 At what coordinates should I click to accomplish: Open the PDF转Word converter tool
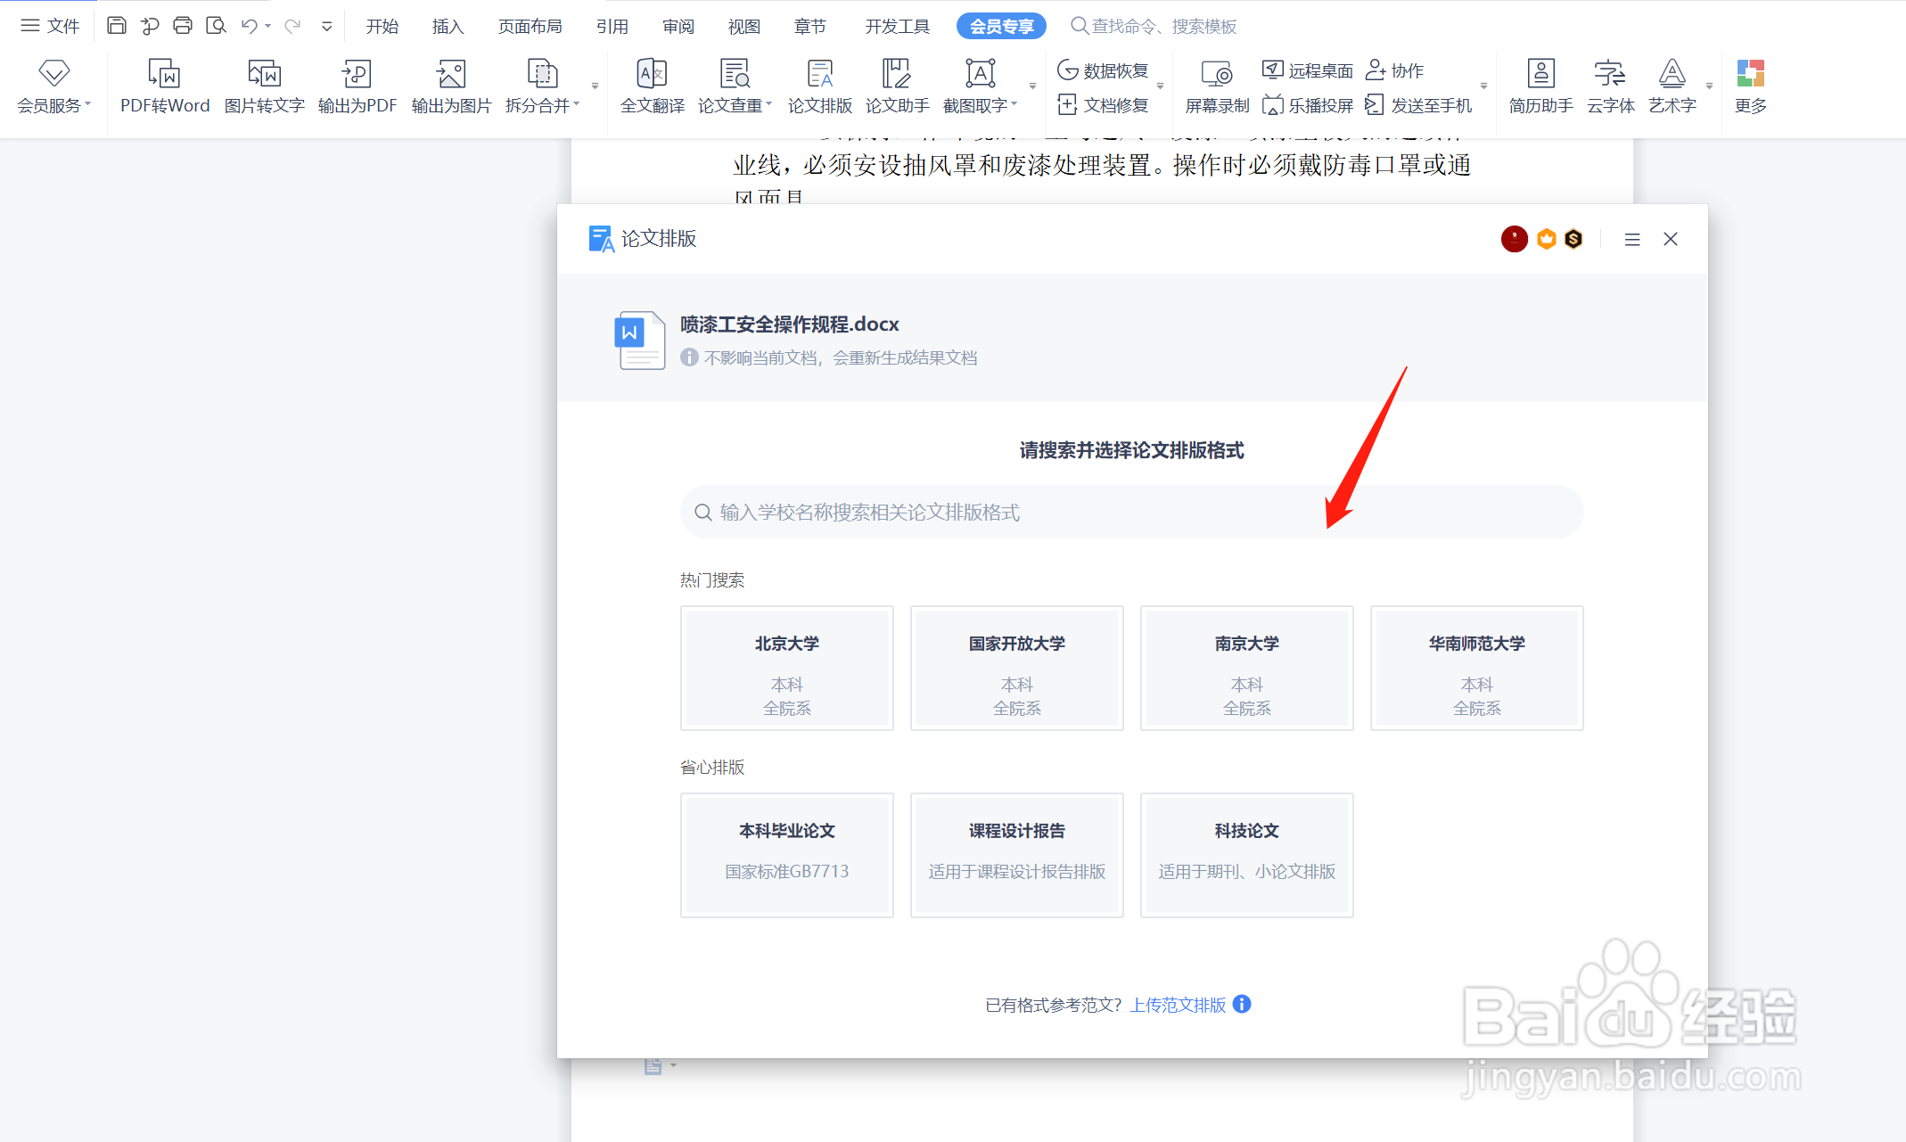(165, 86)
